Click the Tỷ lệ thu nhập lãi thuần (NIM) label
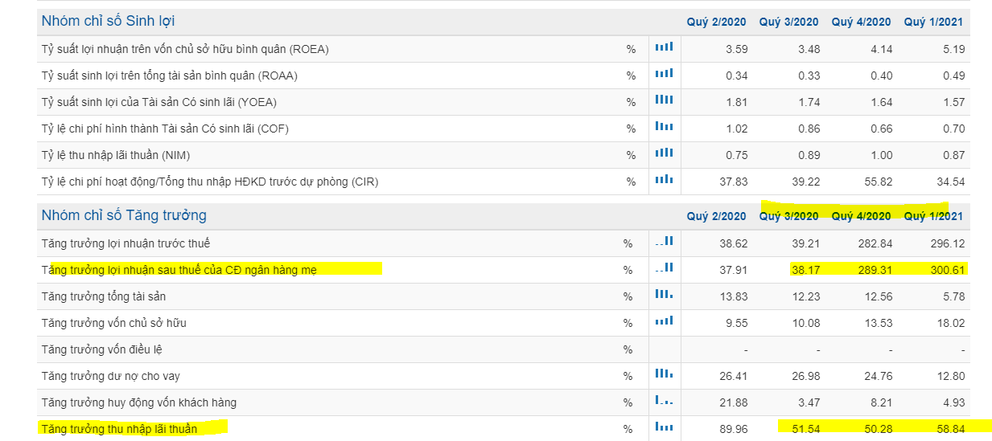 (x=116, y=155)
